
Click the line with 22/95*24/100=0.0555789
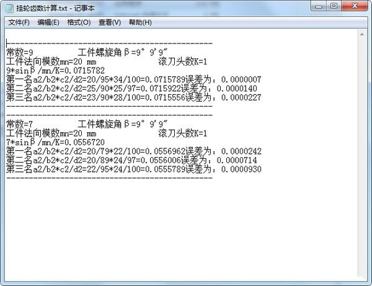pos(134,169)
